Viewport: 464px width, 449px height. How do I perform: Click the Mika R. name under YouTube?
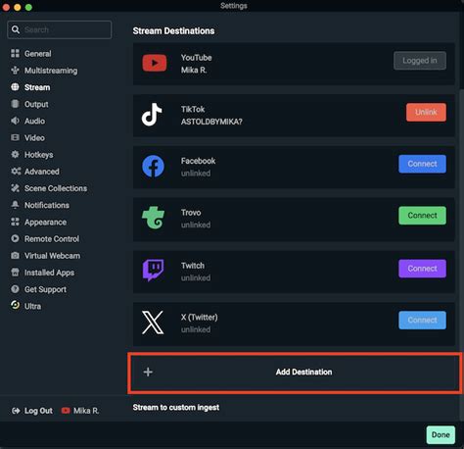pyautogui.click(x=194, y=70)
